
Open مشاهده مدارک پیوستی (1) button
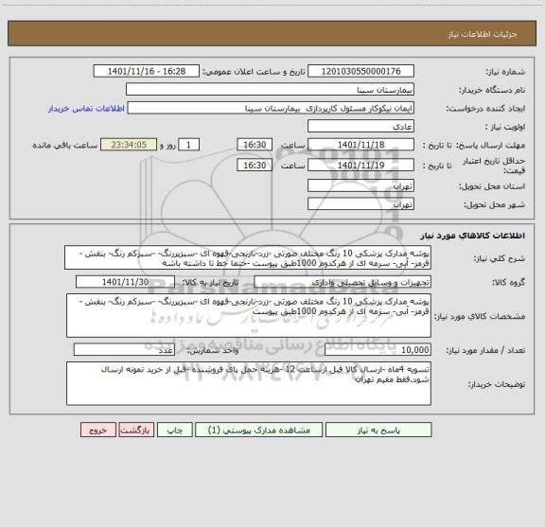click(259, 430)
